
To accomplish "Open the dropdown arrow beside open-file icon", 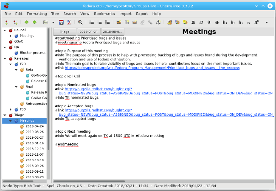I will click(x=53, y=22).
